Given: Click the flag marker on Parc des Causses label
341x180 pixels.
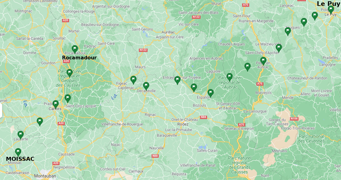Looking at the screenshot, I should (x=69, y=73).
